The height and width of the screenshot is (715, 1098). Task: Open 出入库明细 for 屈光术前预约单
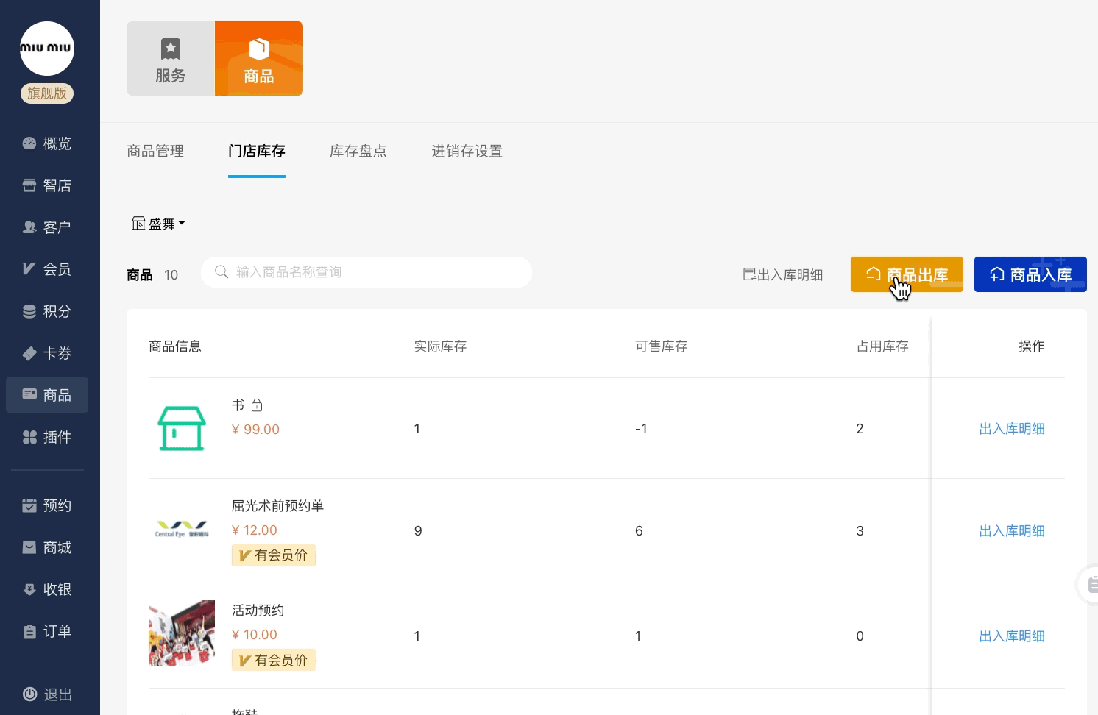click(x=1012, y=531)
